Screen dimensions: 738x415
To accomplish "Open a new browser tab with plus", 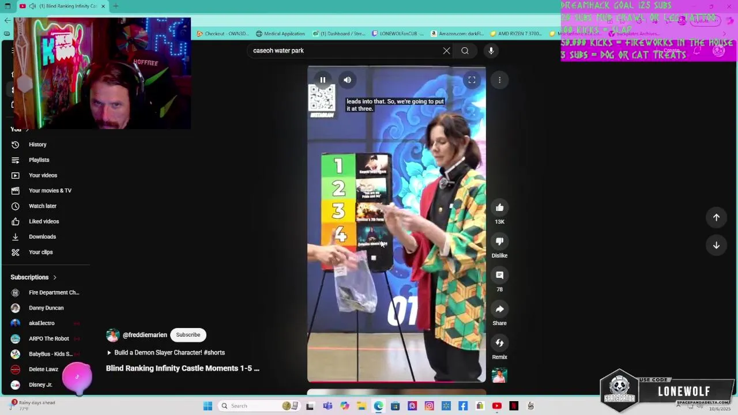I will [x=116, y=6].
